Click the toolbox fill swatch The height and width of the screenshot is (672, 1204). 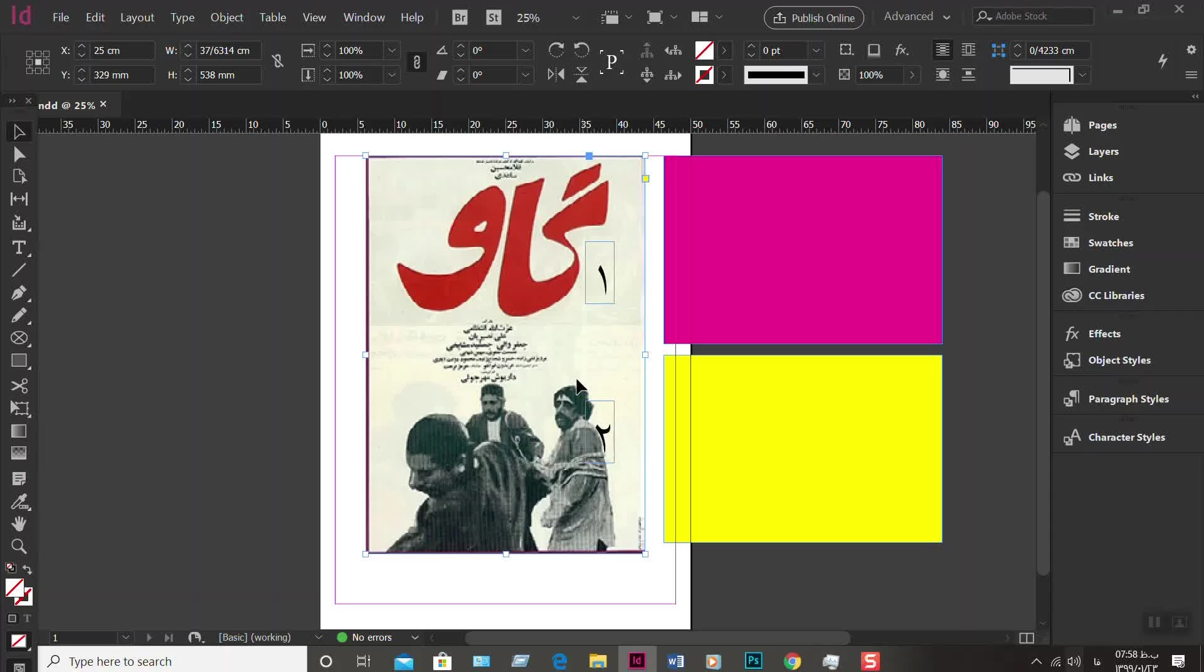point(14,588)
